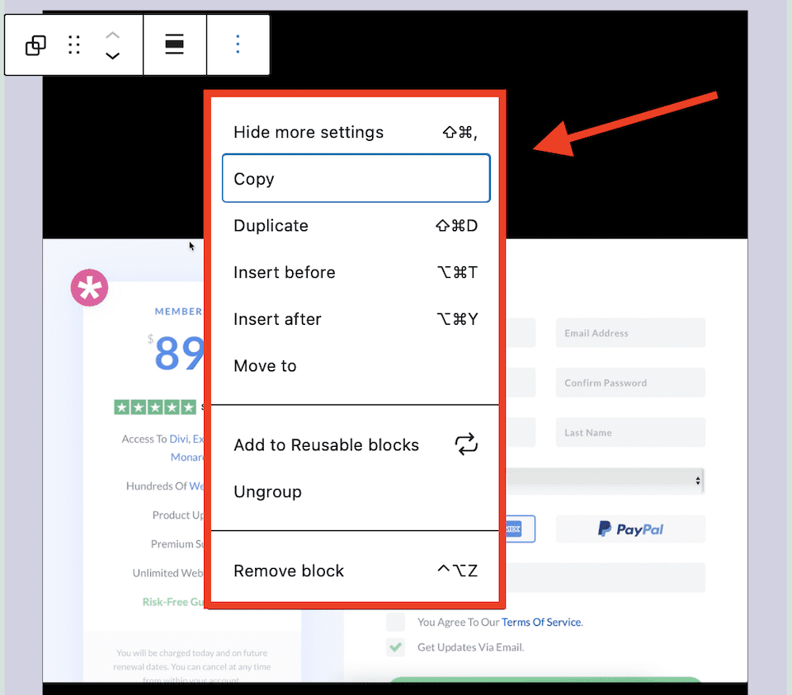This screenshot has height=695, width=792.
Task: Click the reusable blocks loop icon
Action: pyautogui.click(x=466, y=444)
